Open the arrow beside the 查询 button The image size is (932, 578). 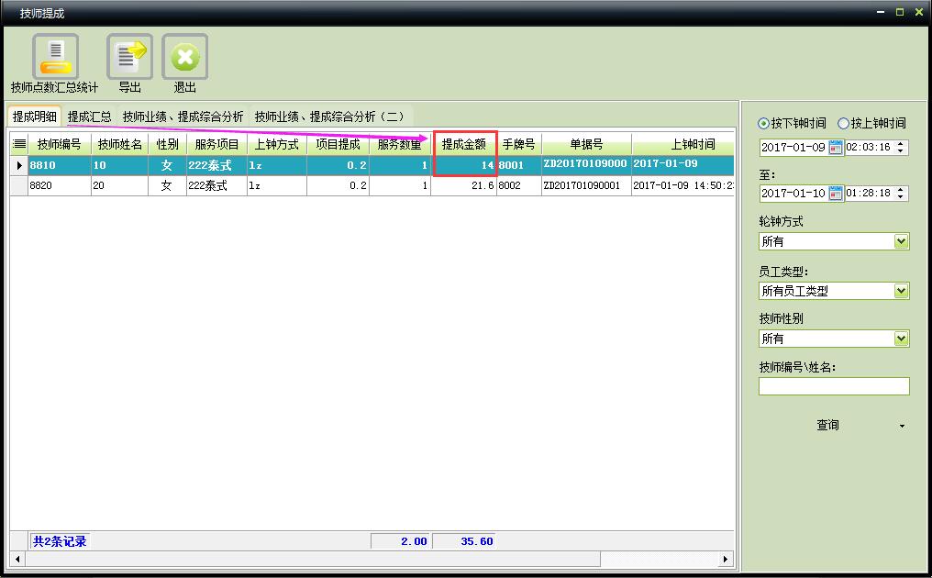click(902, 426)
